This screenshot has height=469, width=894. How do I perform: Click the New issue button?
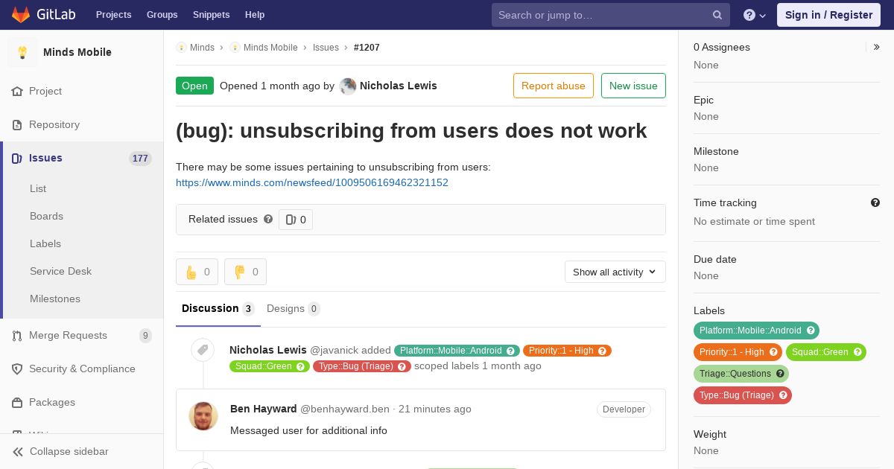tap(633, 86)
